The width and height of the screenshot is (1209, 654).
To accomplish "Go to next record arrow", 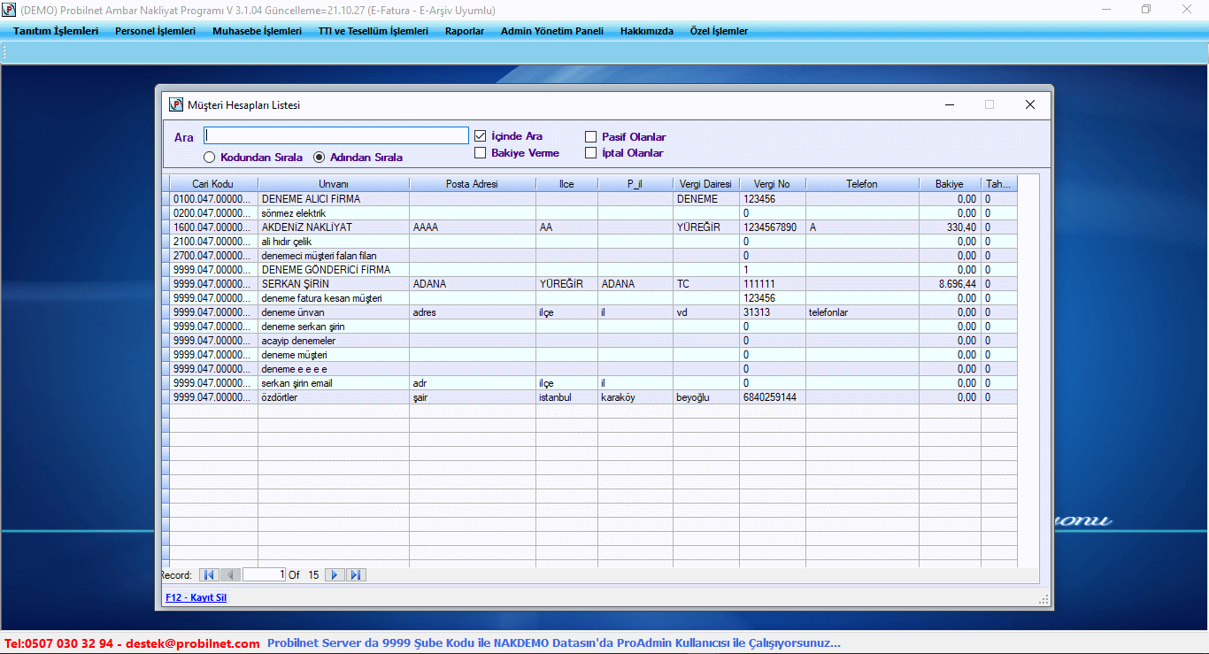I will 335,575.
